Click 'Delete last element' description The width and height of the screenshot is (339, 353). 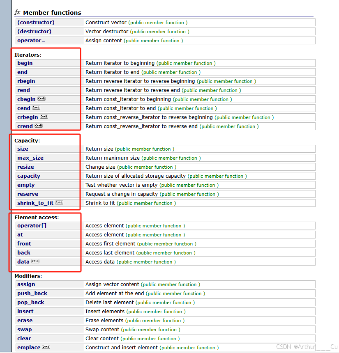click(110, 303)
